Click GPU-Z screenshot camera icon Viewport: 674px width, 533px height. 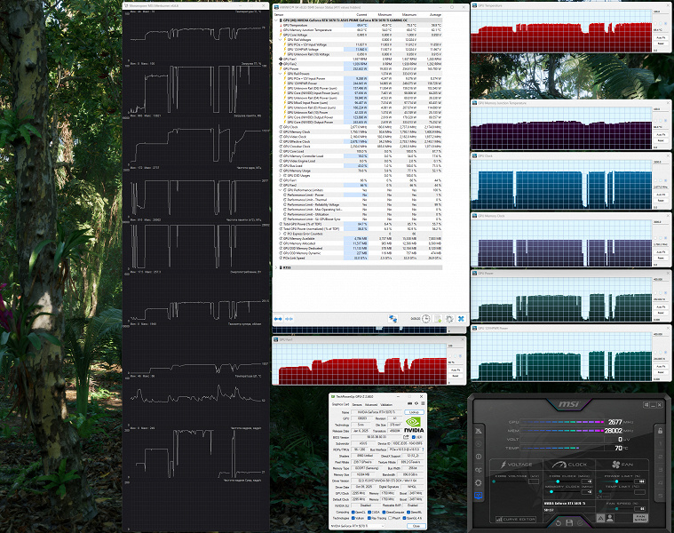pos(409,403)
